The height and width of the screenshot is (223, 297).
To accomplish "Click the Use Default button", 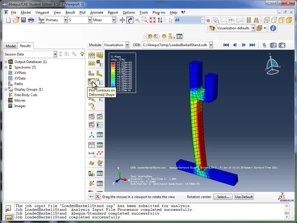I will click(x=244, y=197).
